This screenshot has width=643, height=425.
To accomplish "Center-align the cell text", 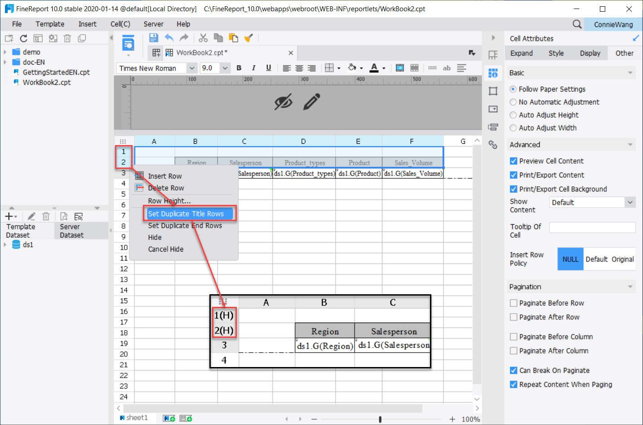I will pos(299,68).
